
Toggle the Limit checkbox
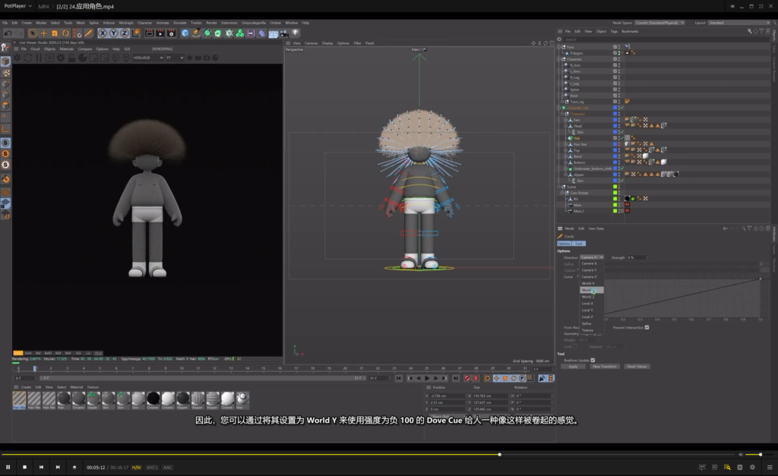[x=574, y=346]
